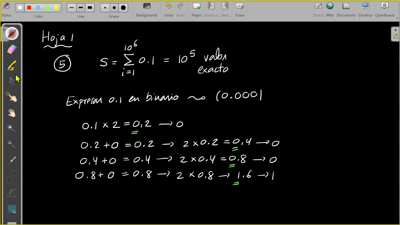Select the Draw lines tool
400x225 pixels.
coord(12,177)
